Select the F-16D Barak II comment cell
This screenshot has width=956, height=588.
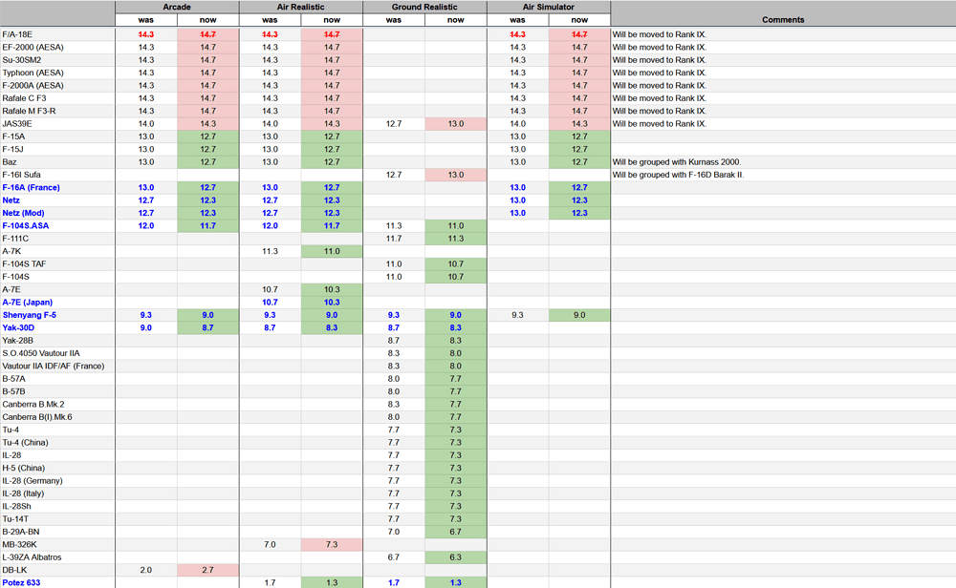(678, 175)
